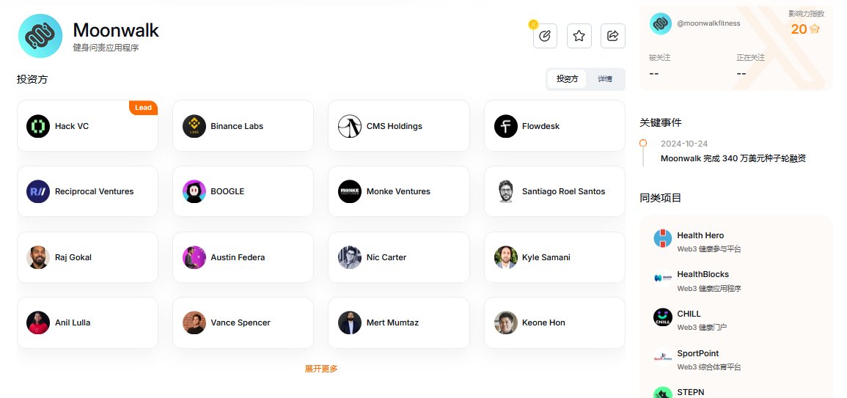Viewport: 847px width, 398px height.
Task: Click the HealthBlocks logo icon
Action: tap(663, 278)
